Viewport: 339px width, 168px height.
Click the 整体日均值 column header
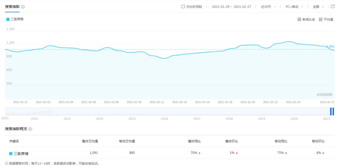pyautogui.click(x=90, y=141)
